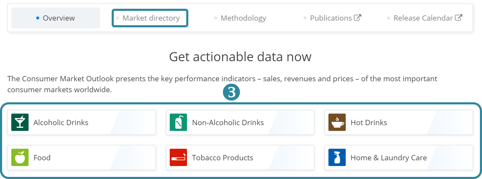Select the Non-Alcoholic Drinks market text
The width and height of the screenshot is (482, 179).
tap(228, 123)
